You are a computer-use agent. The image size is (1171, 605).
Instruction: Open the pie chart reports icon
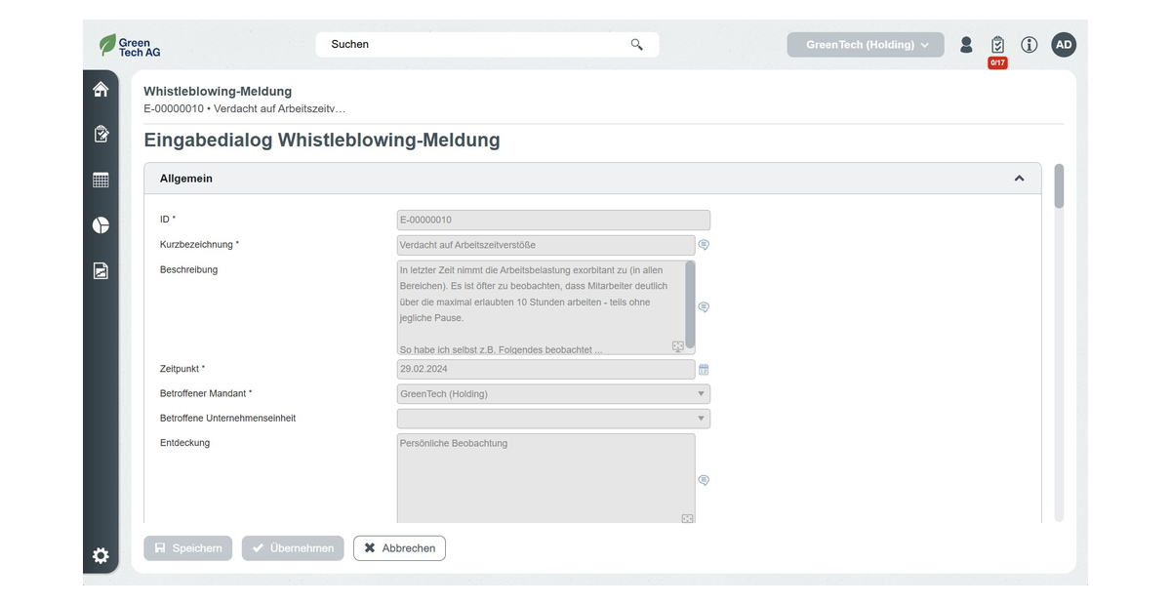point(101,225)
